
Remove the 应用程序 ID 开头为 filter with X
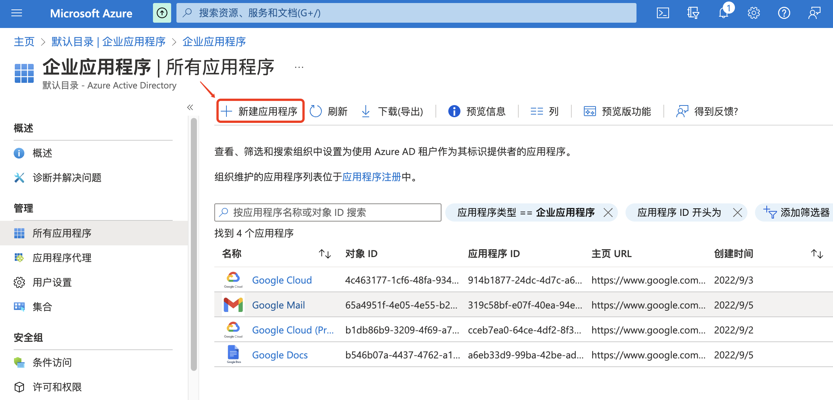coord(738,212)
